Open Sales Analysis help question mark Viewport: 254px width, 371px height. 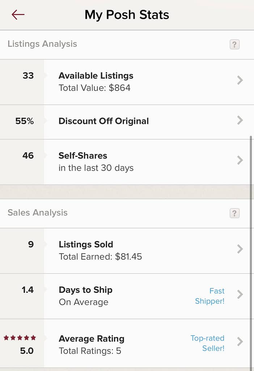pos(234,213)
